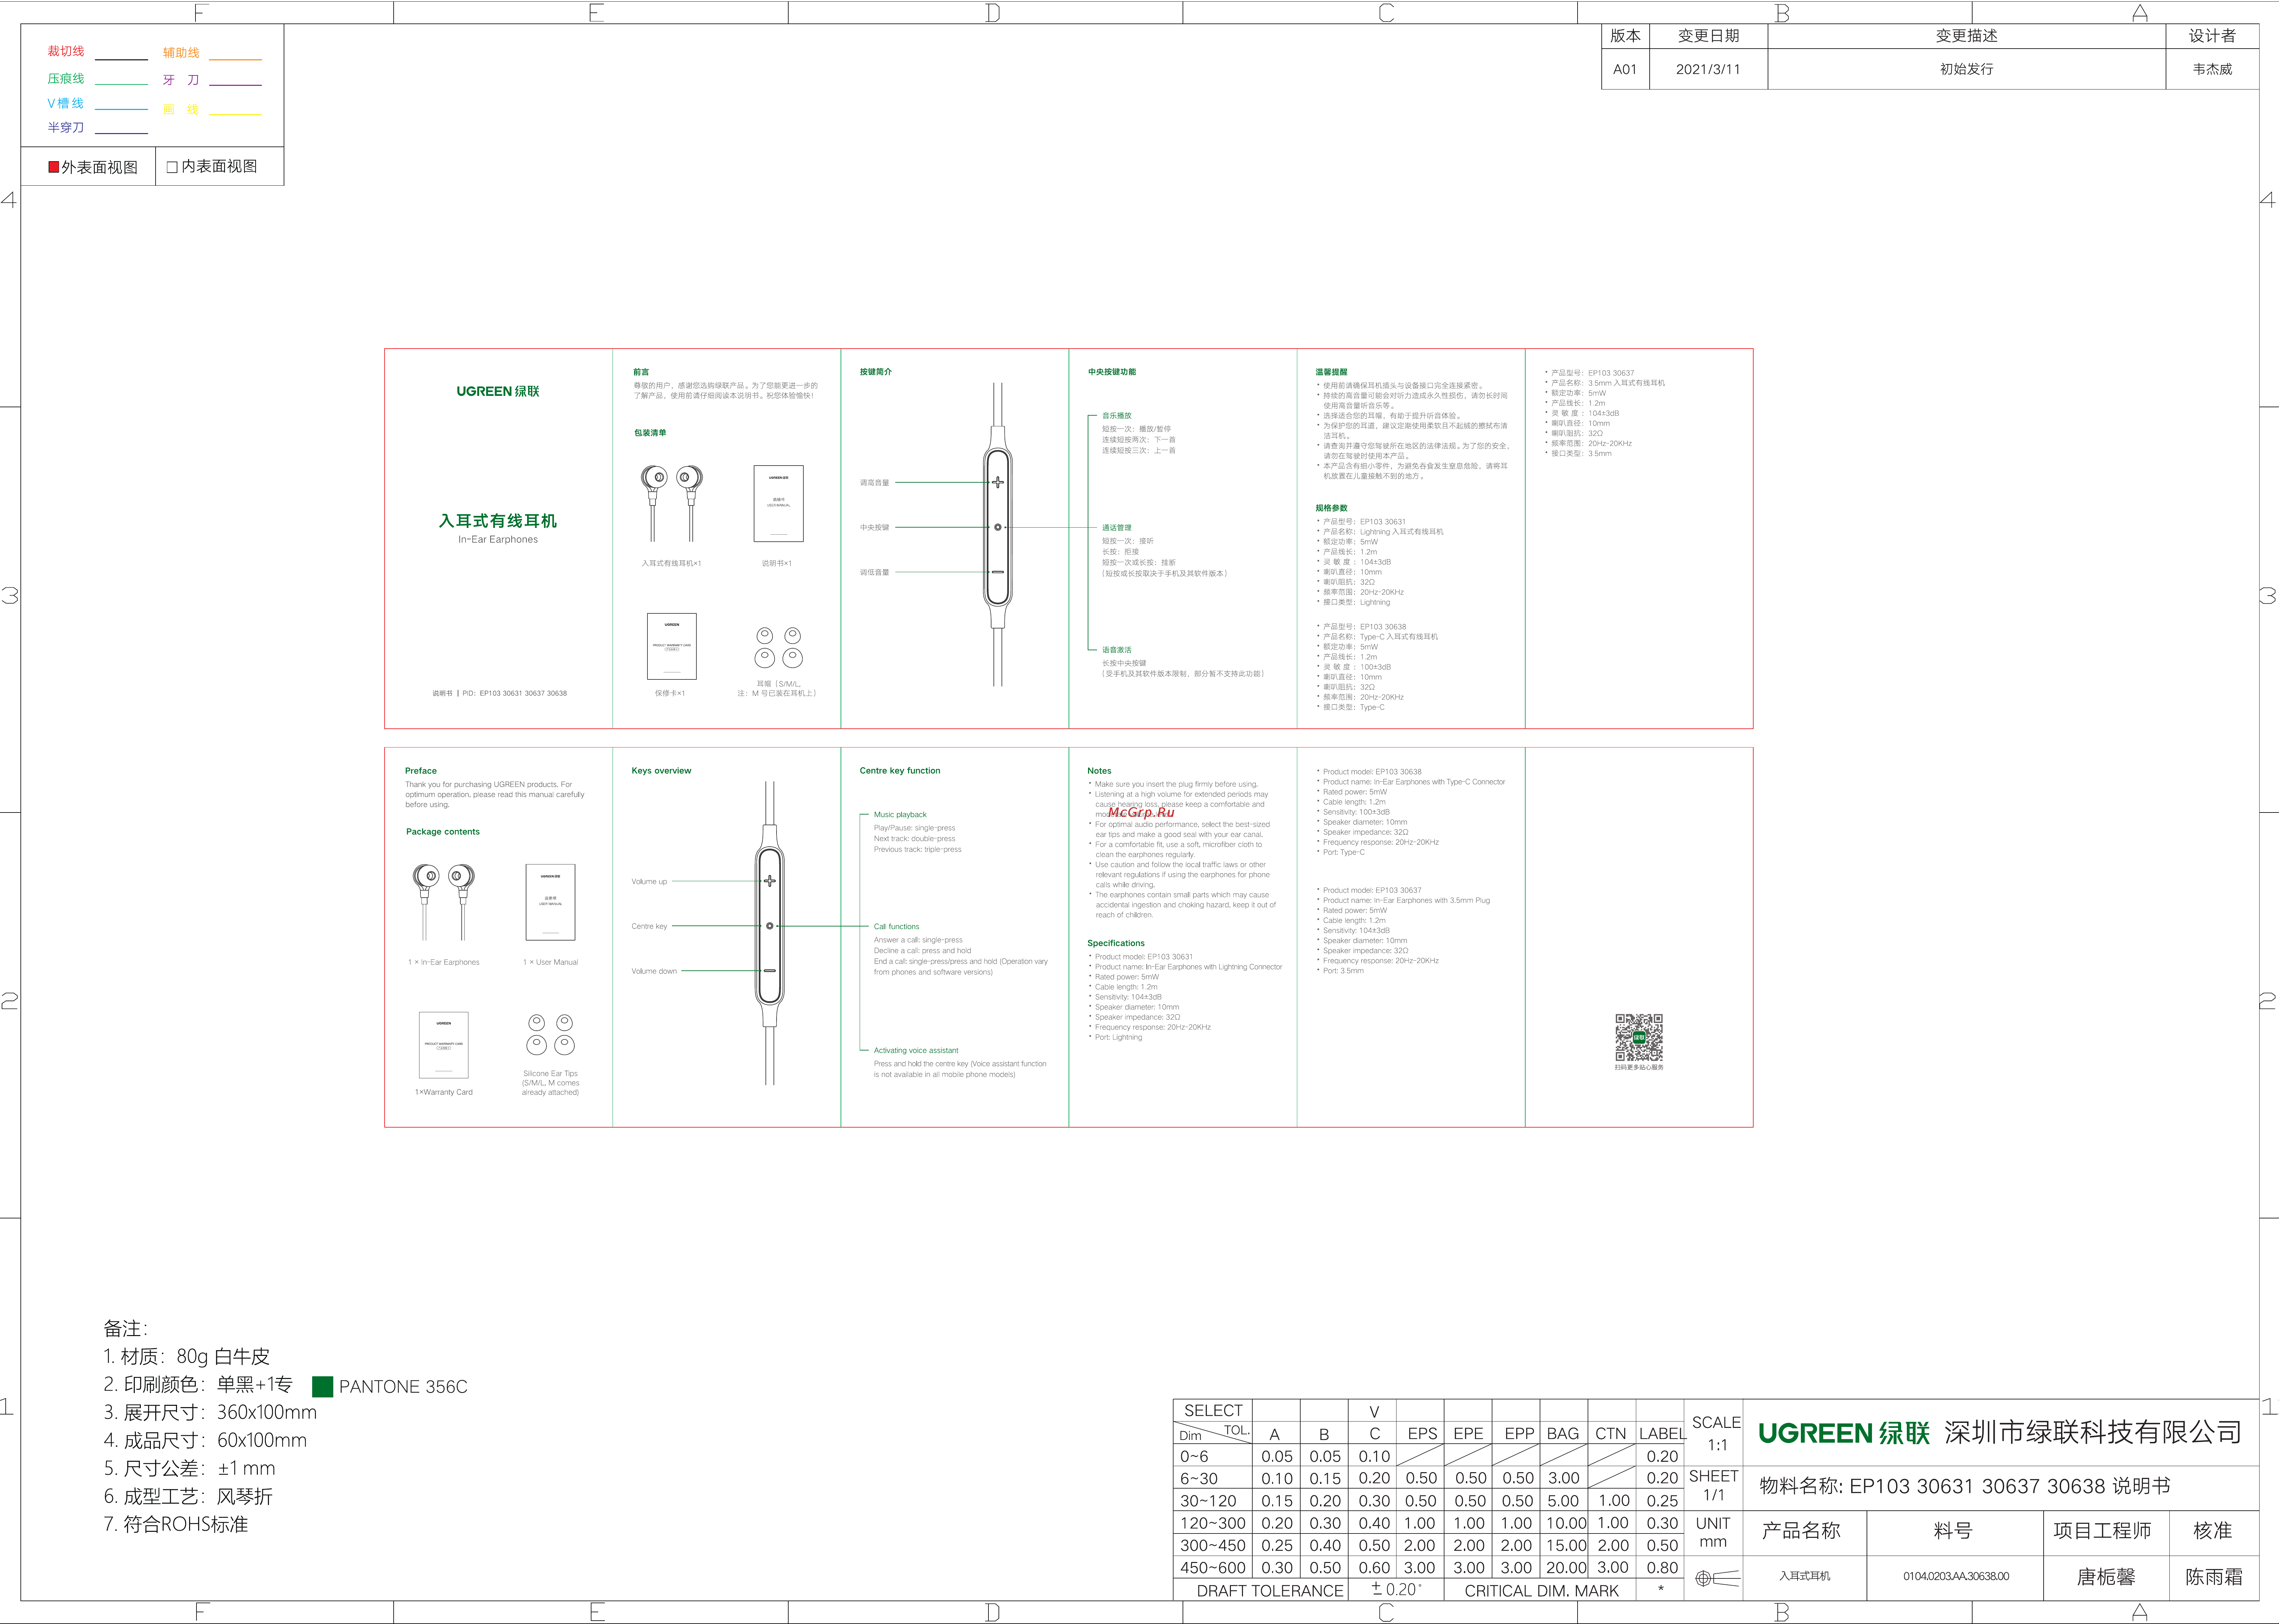
Task: Click the card drawing above 1×Warranty Card
Action: [x=443, y=1045]
